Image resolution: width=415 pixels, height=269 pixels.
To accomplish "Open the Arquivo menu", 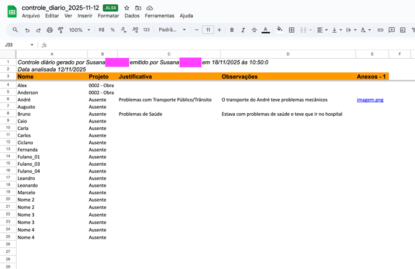I will 30,16.
